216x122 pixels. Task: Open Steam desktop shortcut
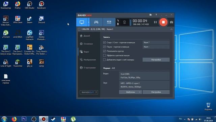tap(30, 20)
